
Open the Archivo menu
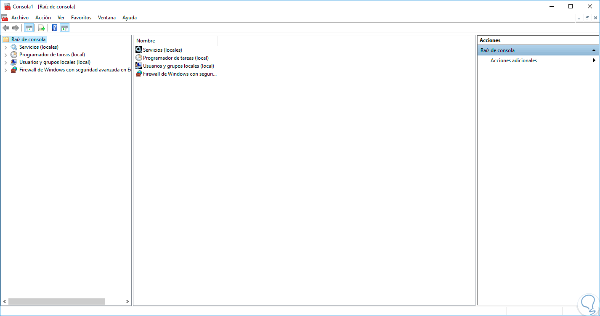(20, 18)
